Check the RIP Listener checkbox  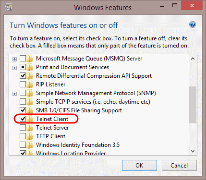pyautogui.click(x=23, y=84)
